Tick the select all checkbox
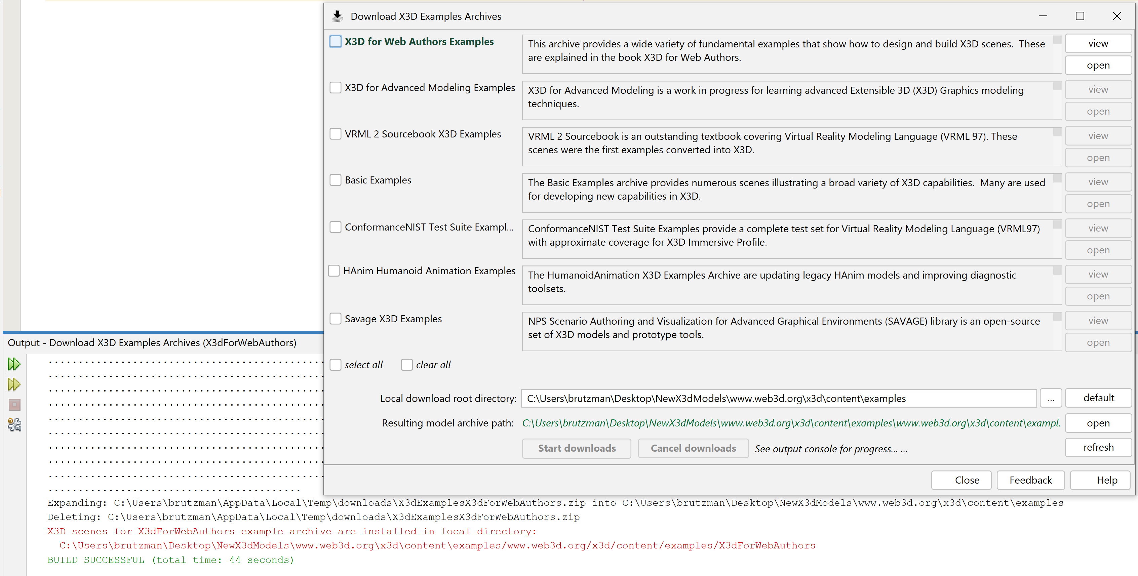The height and width of the screenshot is (576, 1138). [335, 365]
